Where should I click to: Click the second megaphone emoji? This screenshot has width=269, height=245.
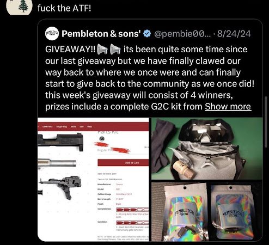point(115,50)
